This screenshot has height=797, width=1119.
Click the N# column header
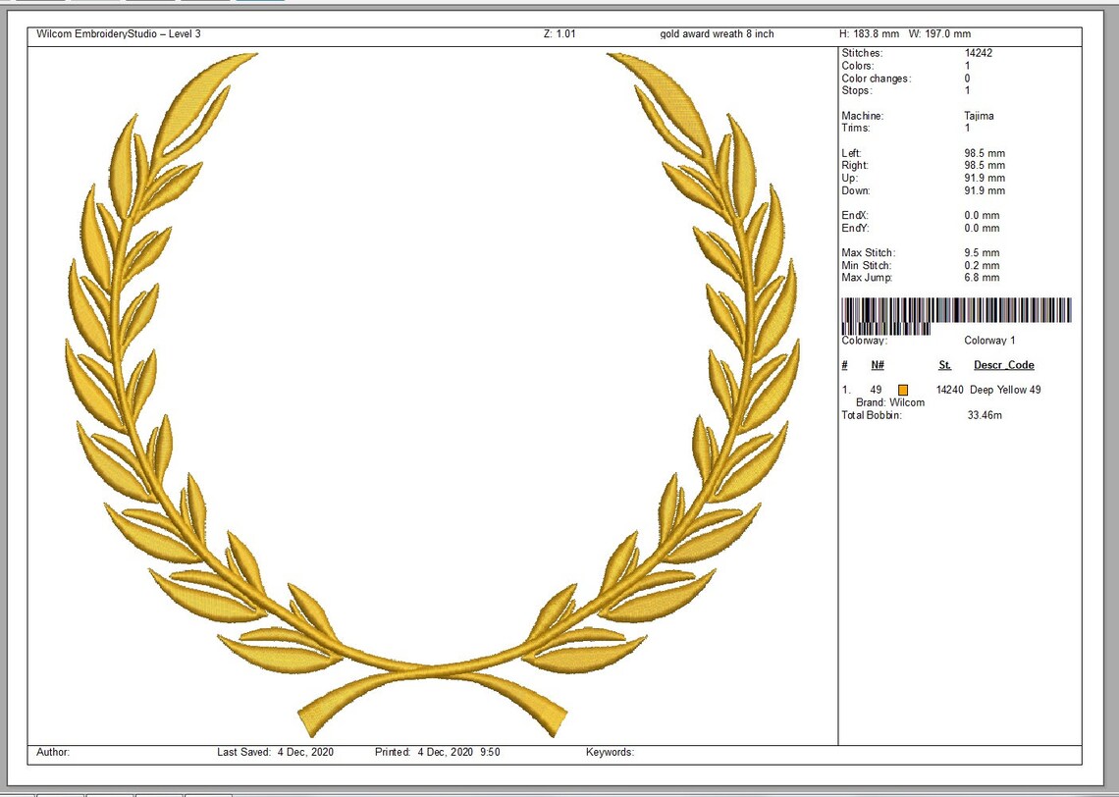(877, 364)
